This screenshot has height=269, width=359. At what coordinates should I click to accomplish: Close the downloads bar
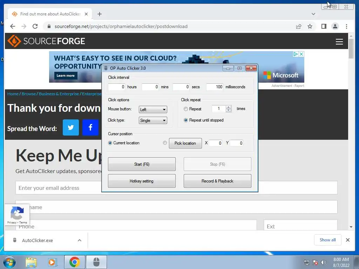(x=347, y=240)
